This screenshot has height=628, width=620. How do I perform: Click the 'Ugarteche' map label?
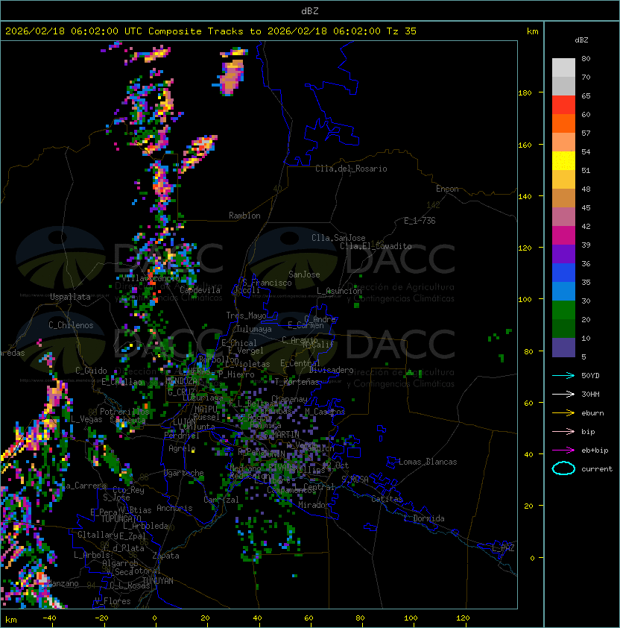pyautogui.click(x=184, y=473)
